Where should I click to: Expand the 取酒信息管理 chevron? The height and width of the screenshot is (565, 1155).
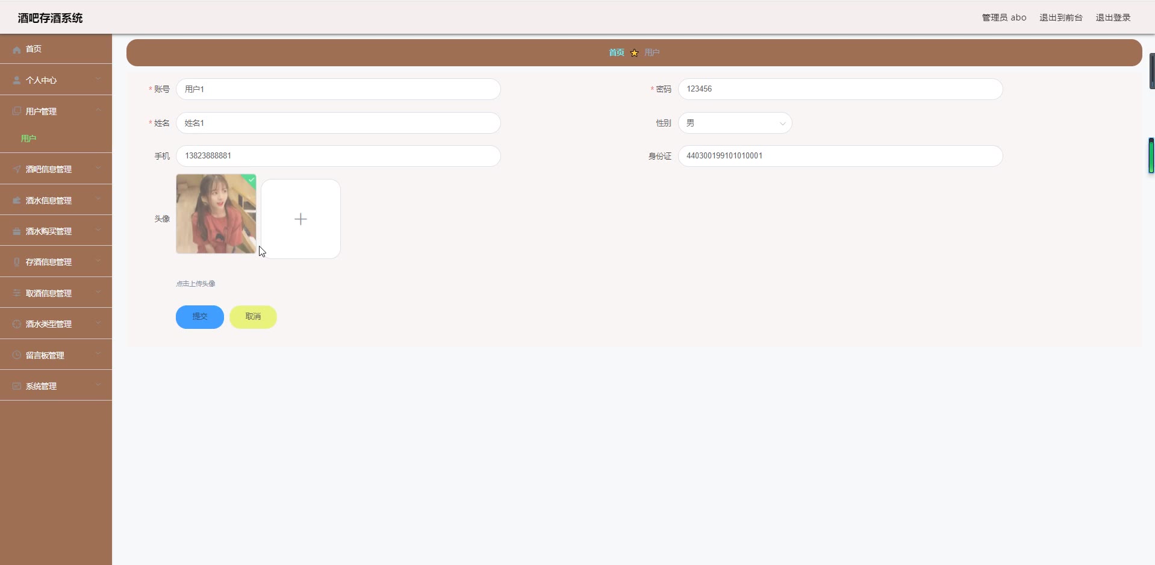pyautogui.click(x=98, y=292)
